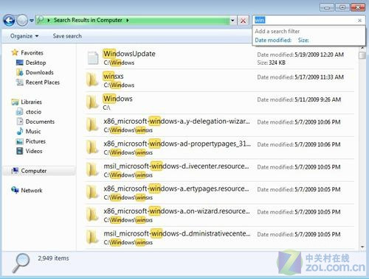This screenshot has width=369, height=279.
Task: Select the winsxs folder icon
Action: 92,80
